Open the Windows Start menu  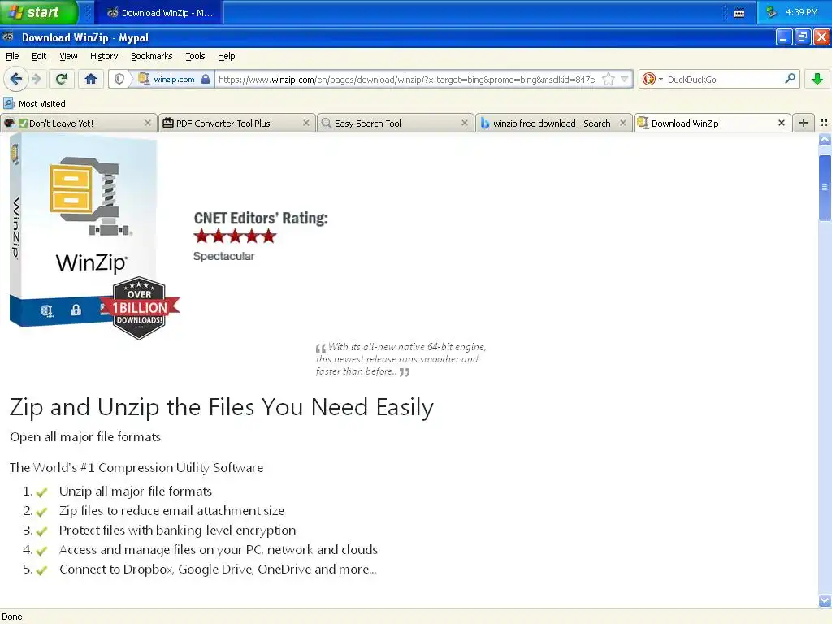tap(38, 12)
